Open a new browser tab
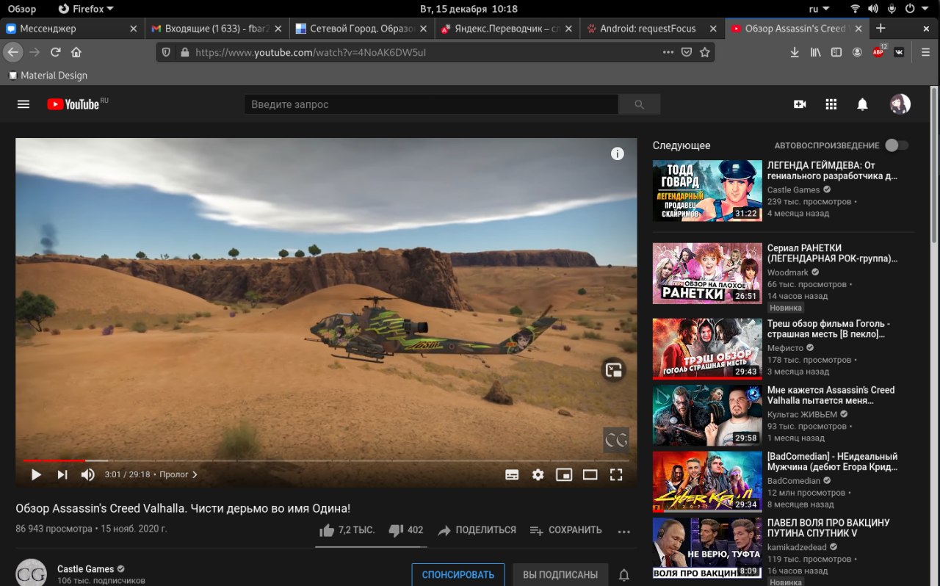The height and width of the screenshot is (586, 940). click(x=881, y=29)
